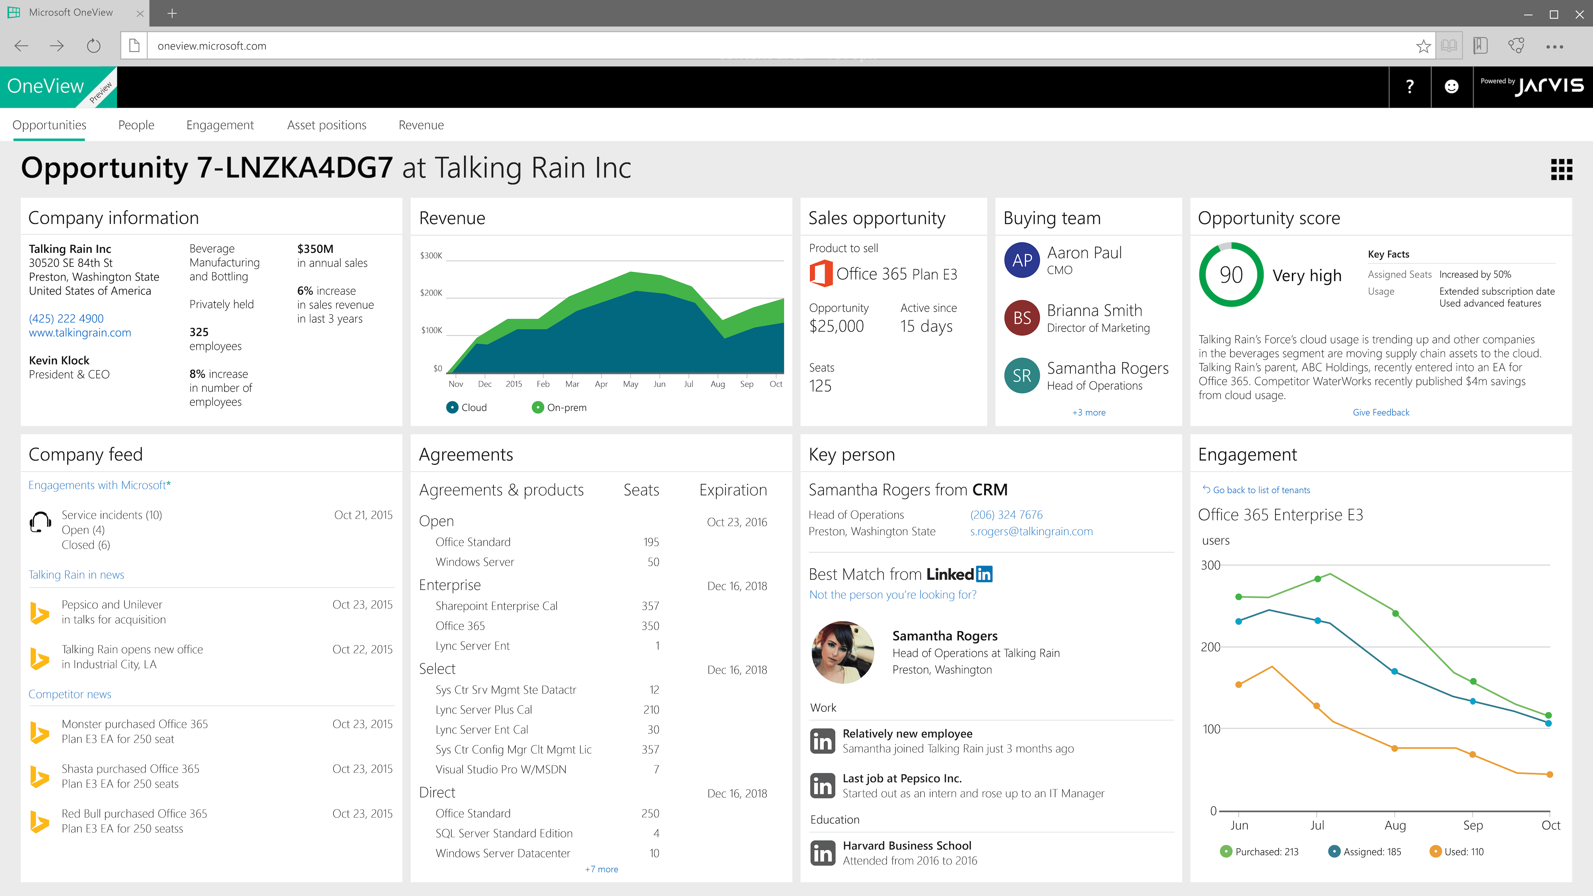Viewport: 1593px width, 896px height.
Task: Open the www.talkingrain.com website link
Action: click(80, 333)
